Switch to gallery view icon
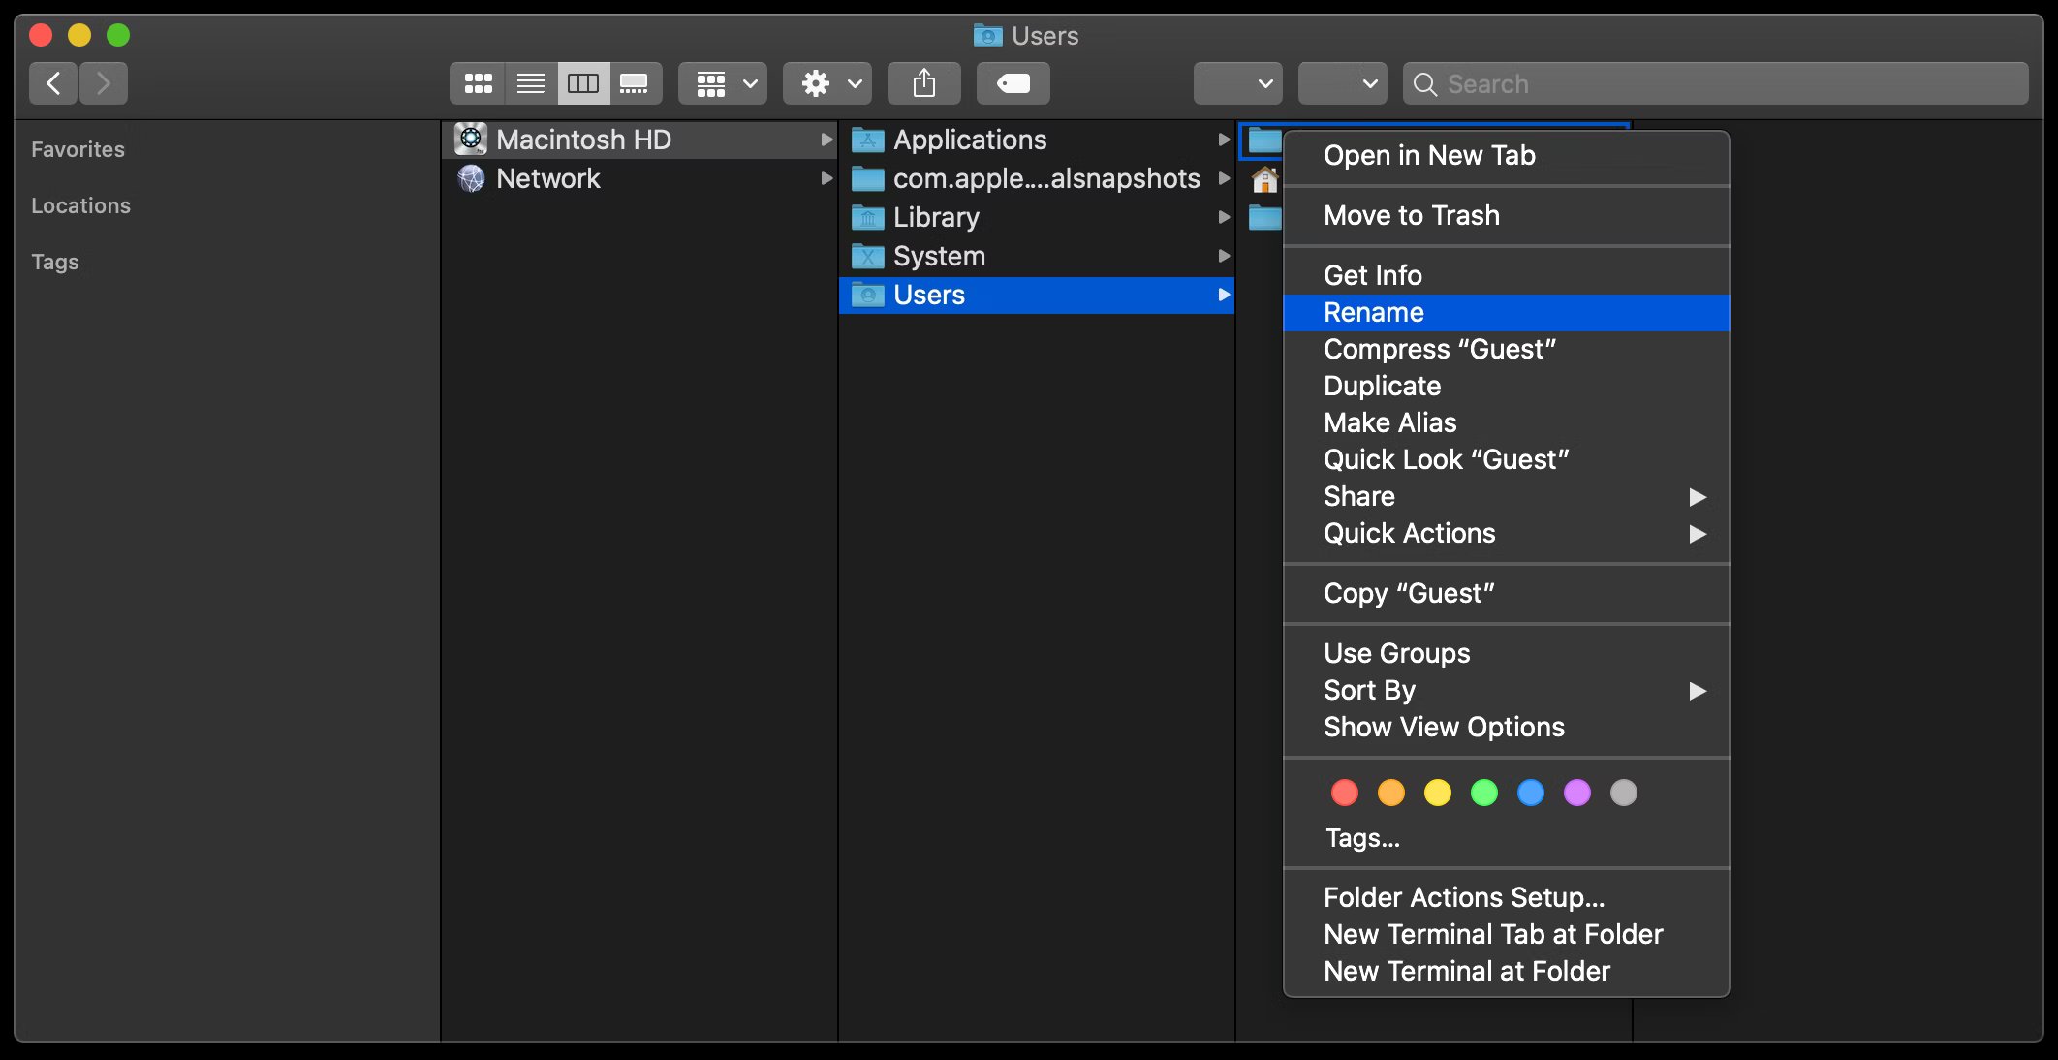2058x1060 pixels. point(635,84)
